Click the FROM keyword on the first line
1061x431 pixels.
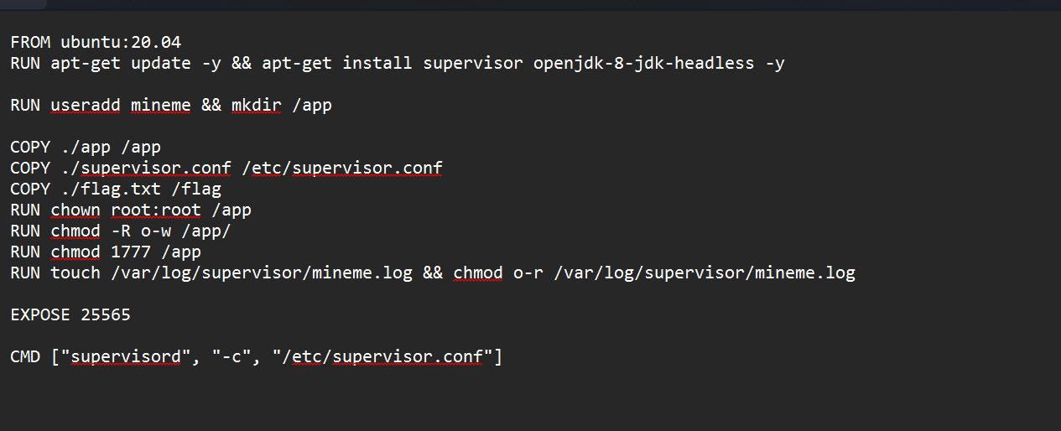point(30,42)
